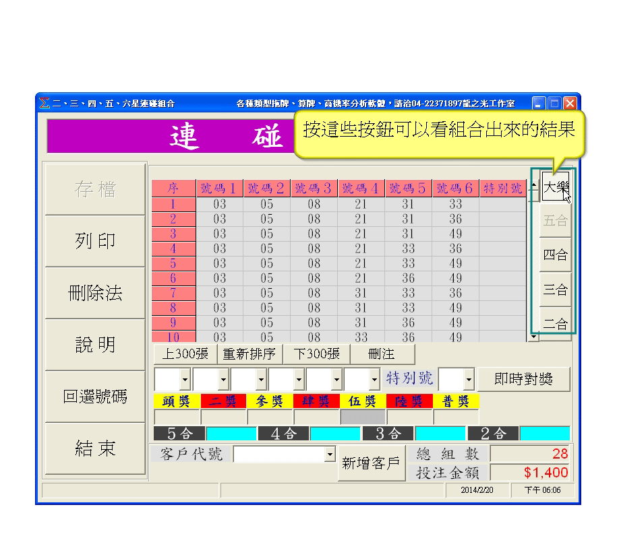The image size is (617, 538).
Task: Click the 肆獎 fourth prize label
Action: (316, 401)
